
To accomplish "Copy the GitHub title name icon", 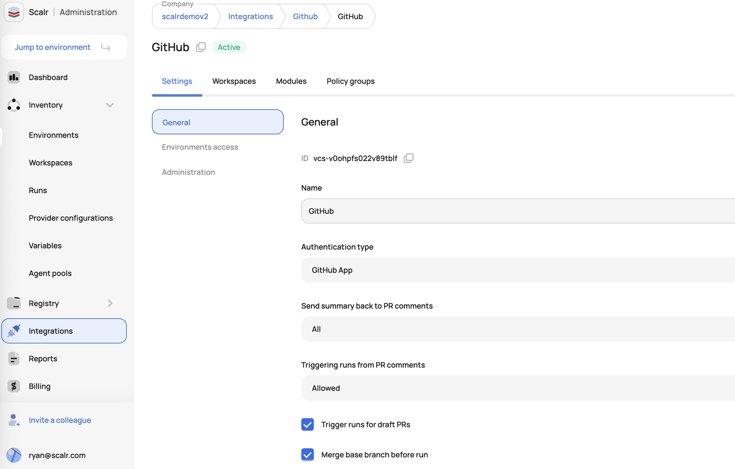I will click(201, 47).
